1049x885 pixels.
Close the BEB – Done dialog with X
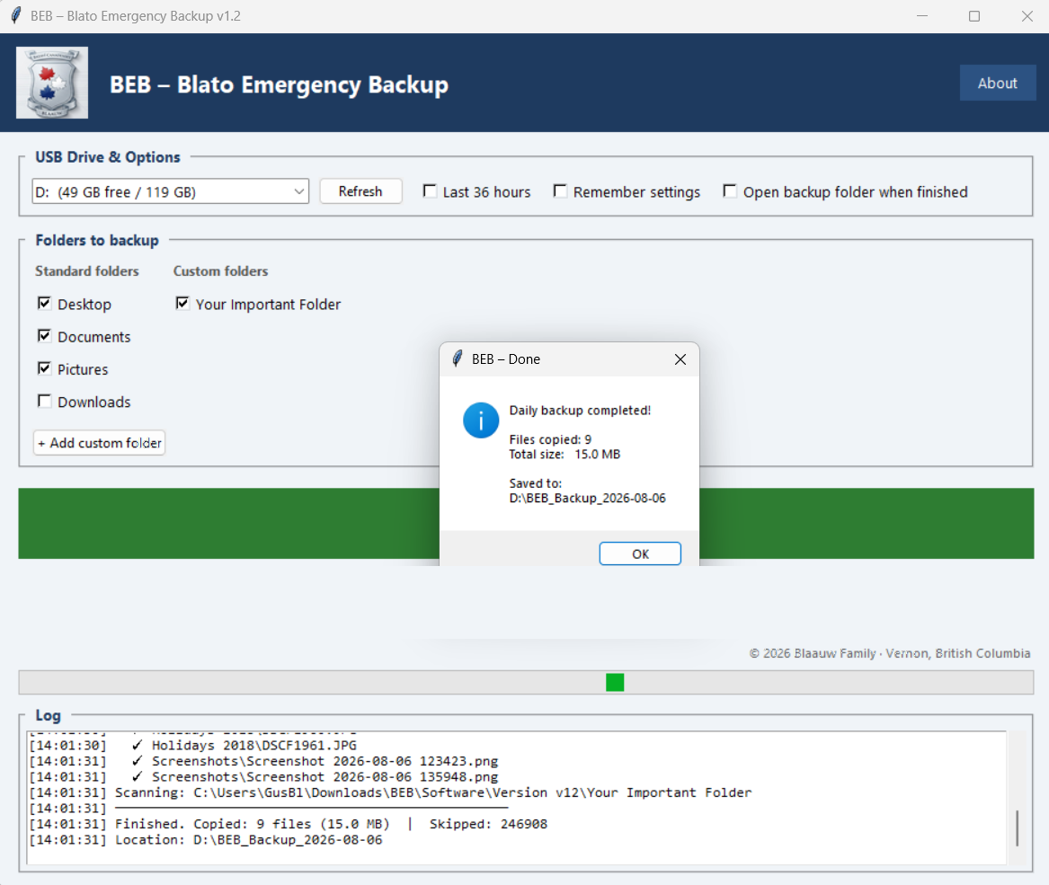[680, 359]
